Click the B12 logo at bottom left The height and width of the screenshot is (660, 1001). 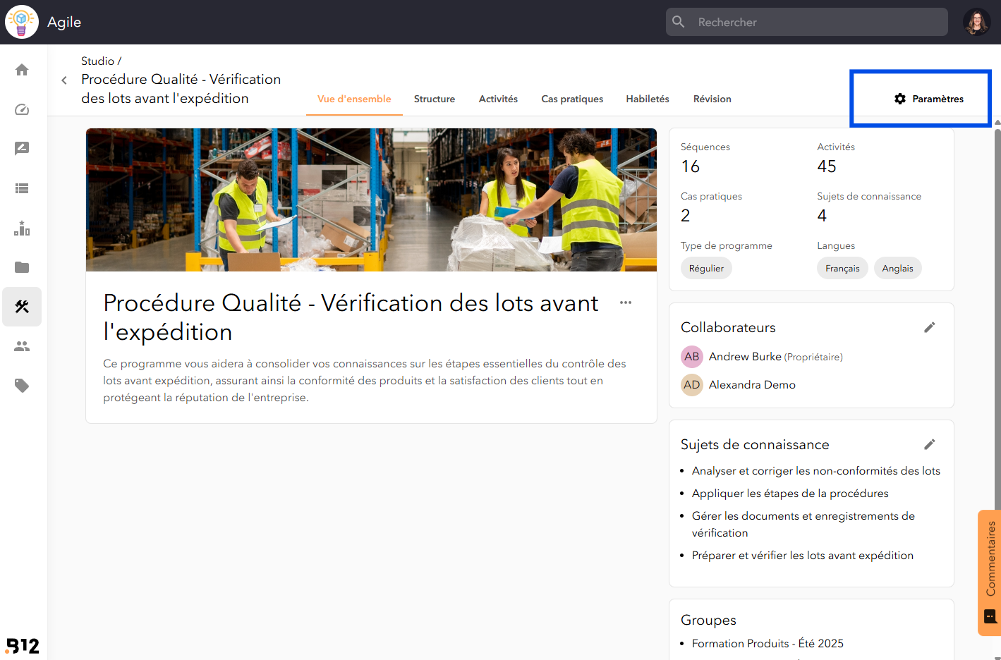[x=23, y=645]
